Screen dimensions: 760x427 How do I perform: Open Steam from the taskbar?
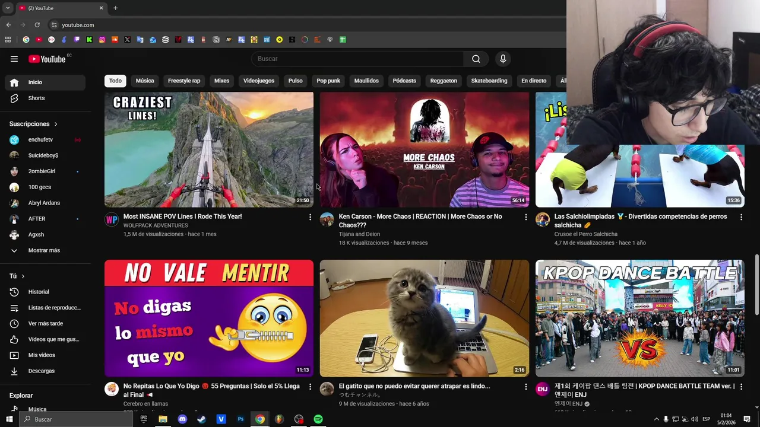pyautogui.click(x=202, y=419)
